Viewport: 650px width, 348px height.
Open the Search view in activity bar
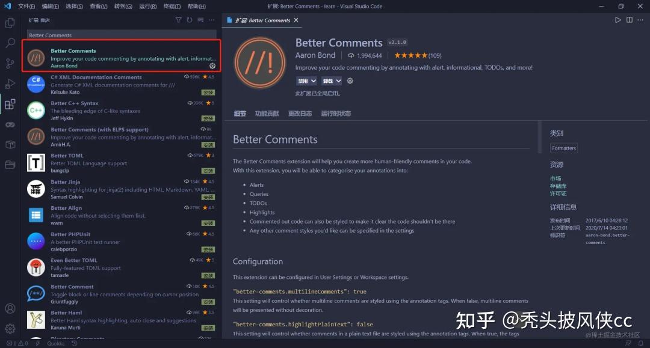[10, 43]
